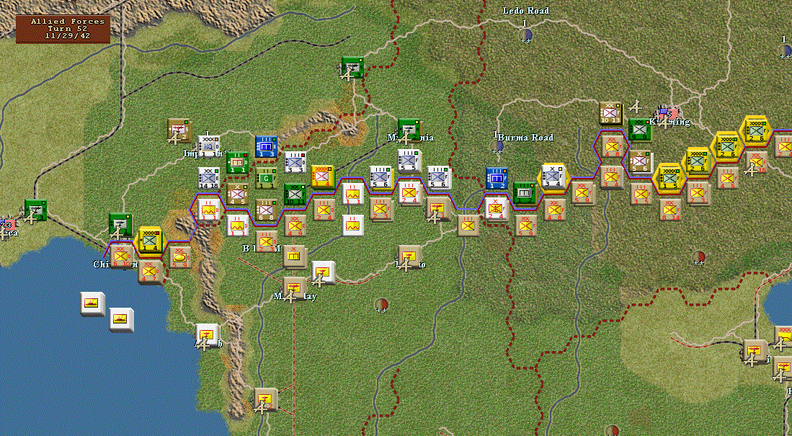Select the yellow XXXX army unit rated 1-5
This screenshot has width=792, height=436.
click(x=669, y=178)
